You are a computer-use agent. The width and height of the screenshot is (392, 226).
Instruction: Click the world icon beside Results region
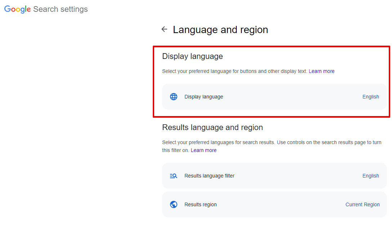(173, 204)
